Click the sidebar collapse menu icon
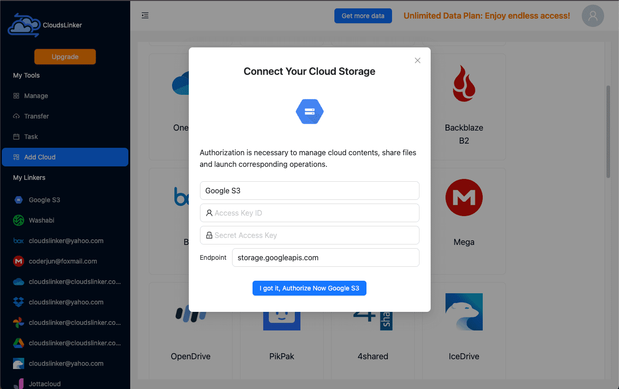This screenshot has width=619, height=389. pos(145,15)
